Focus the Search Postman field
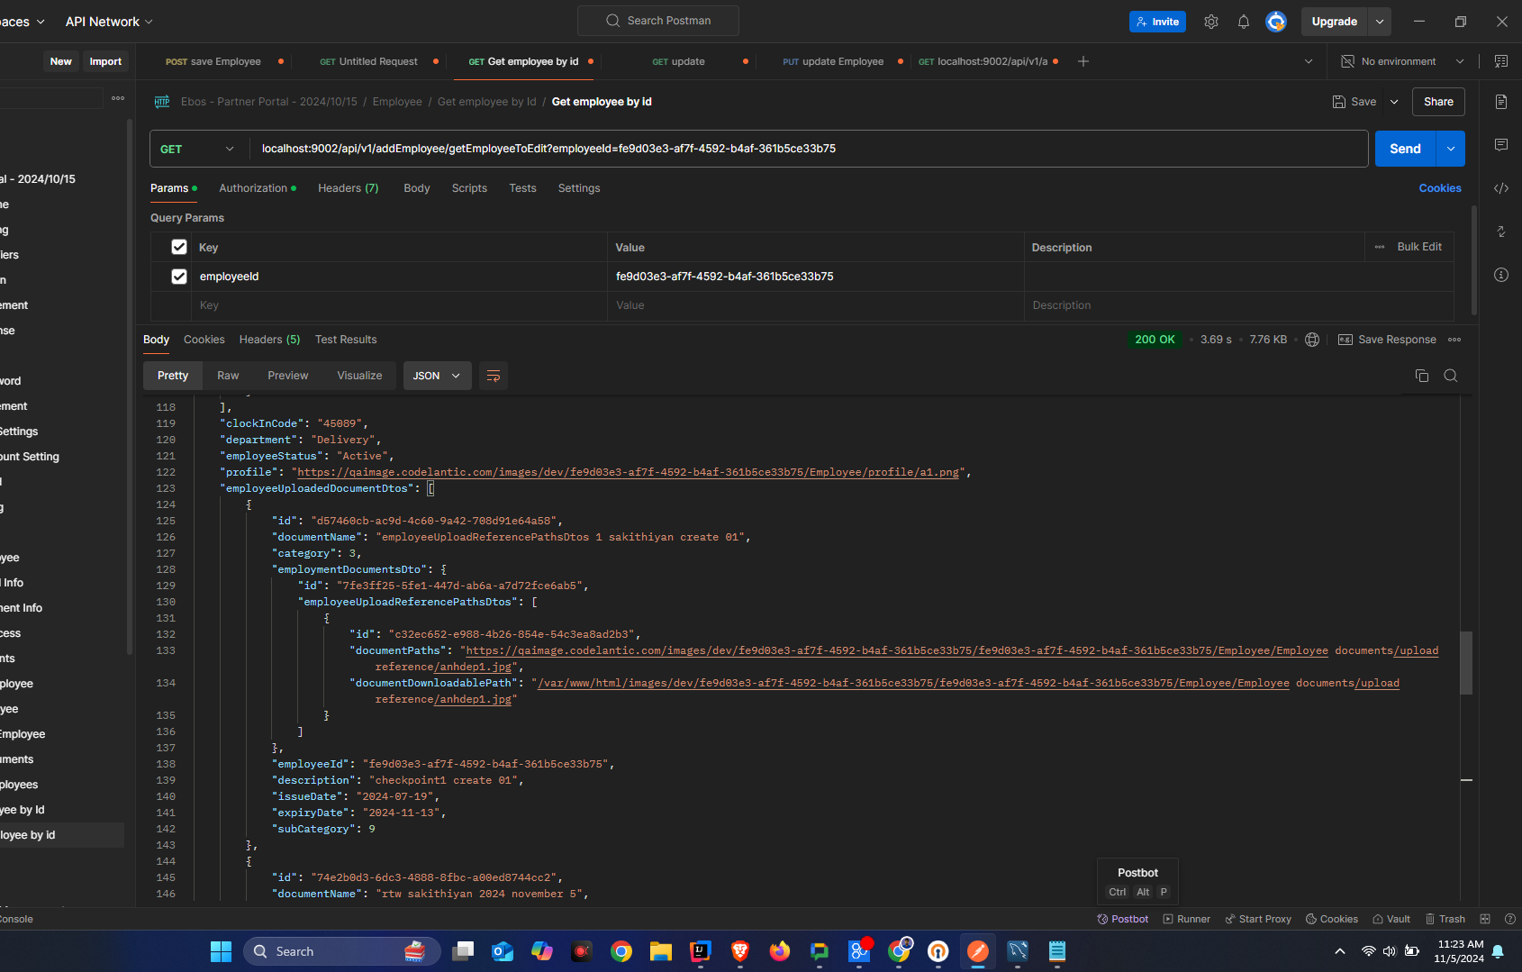 click(x=658, y=21)
